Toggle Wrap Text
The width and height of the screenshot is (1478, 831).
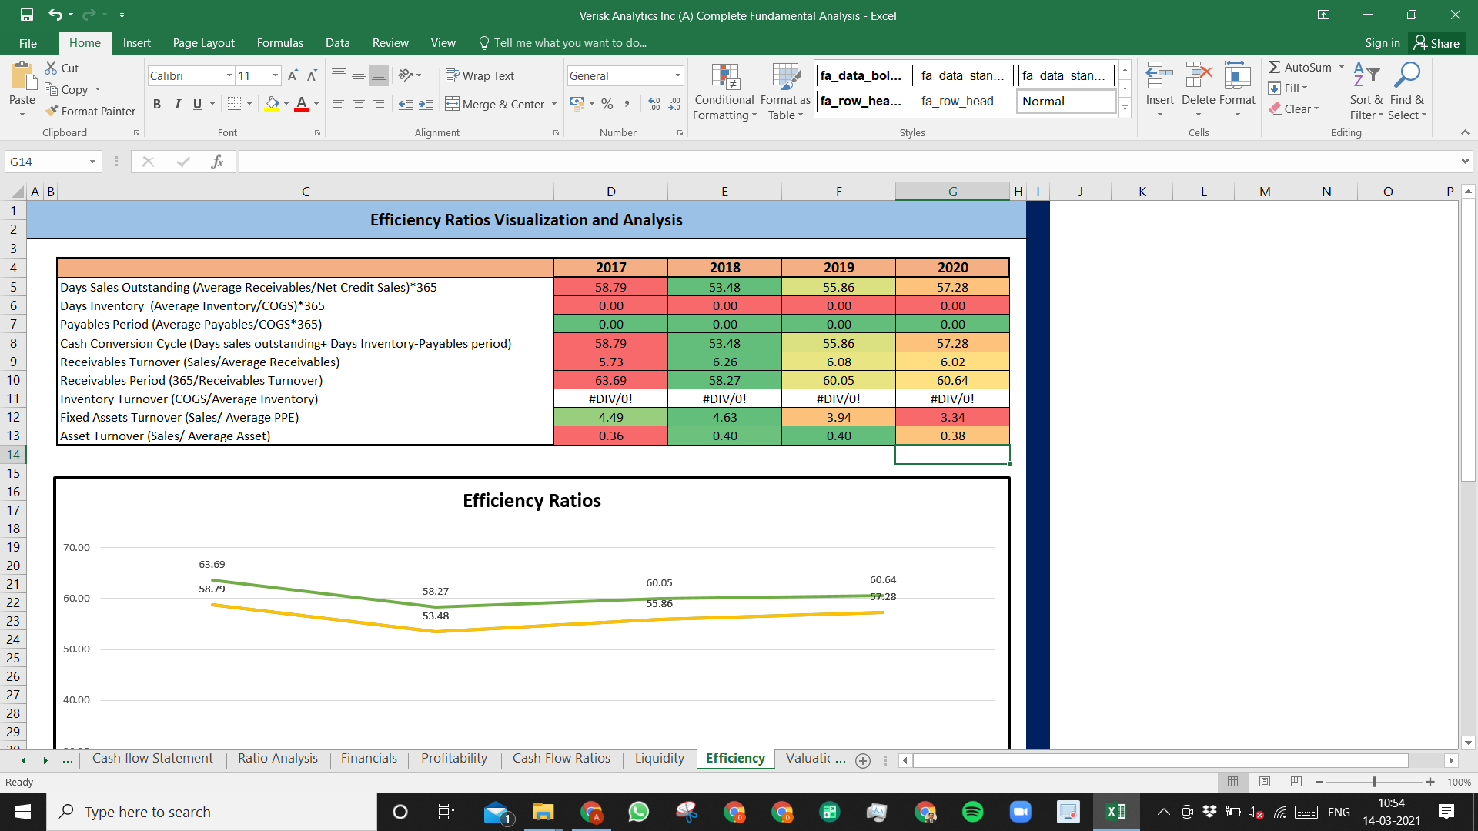click(480, 75)
